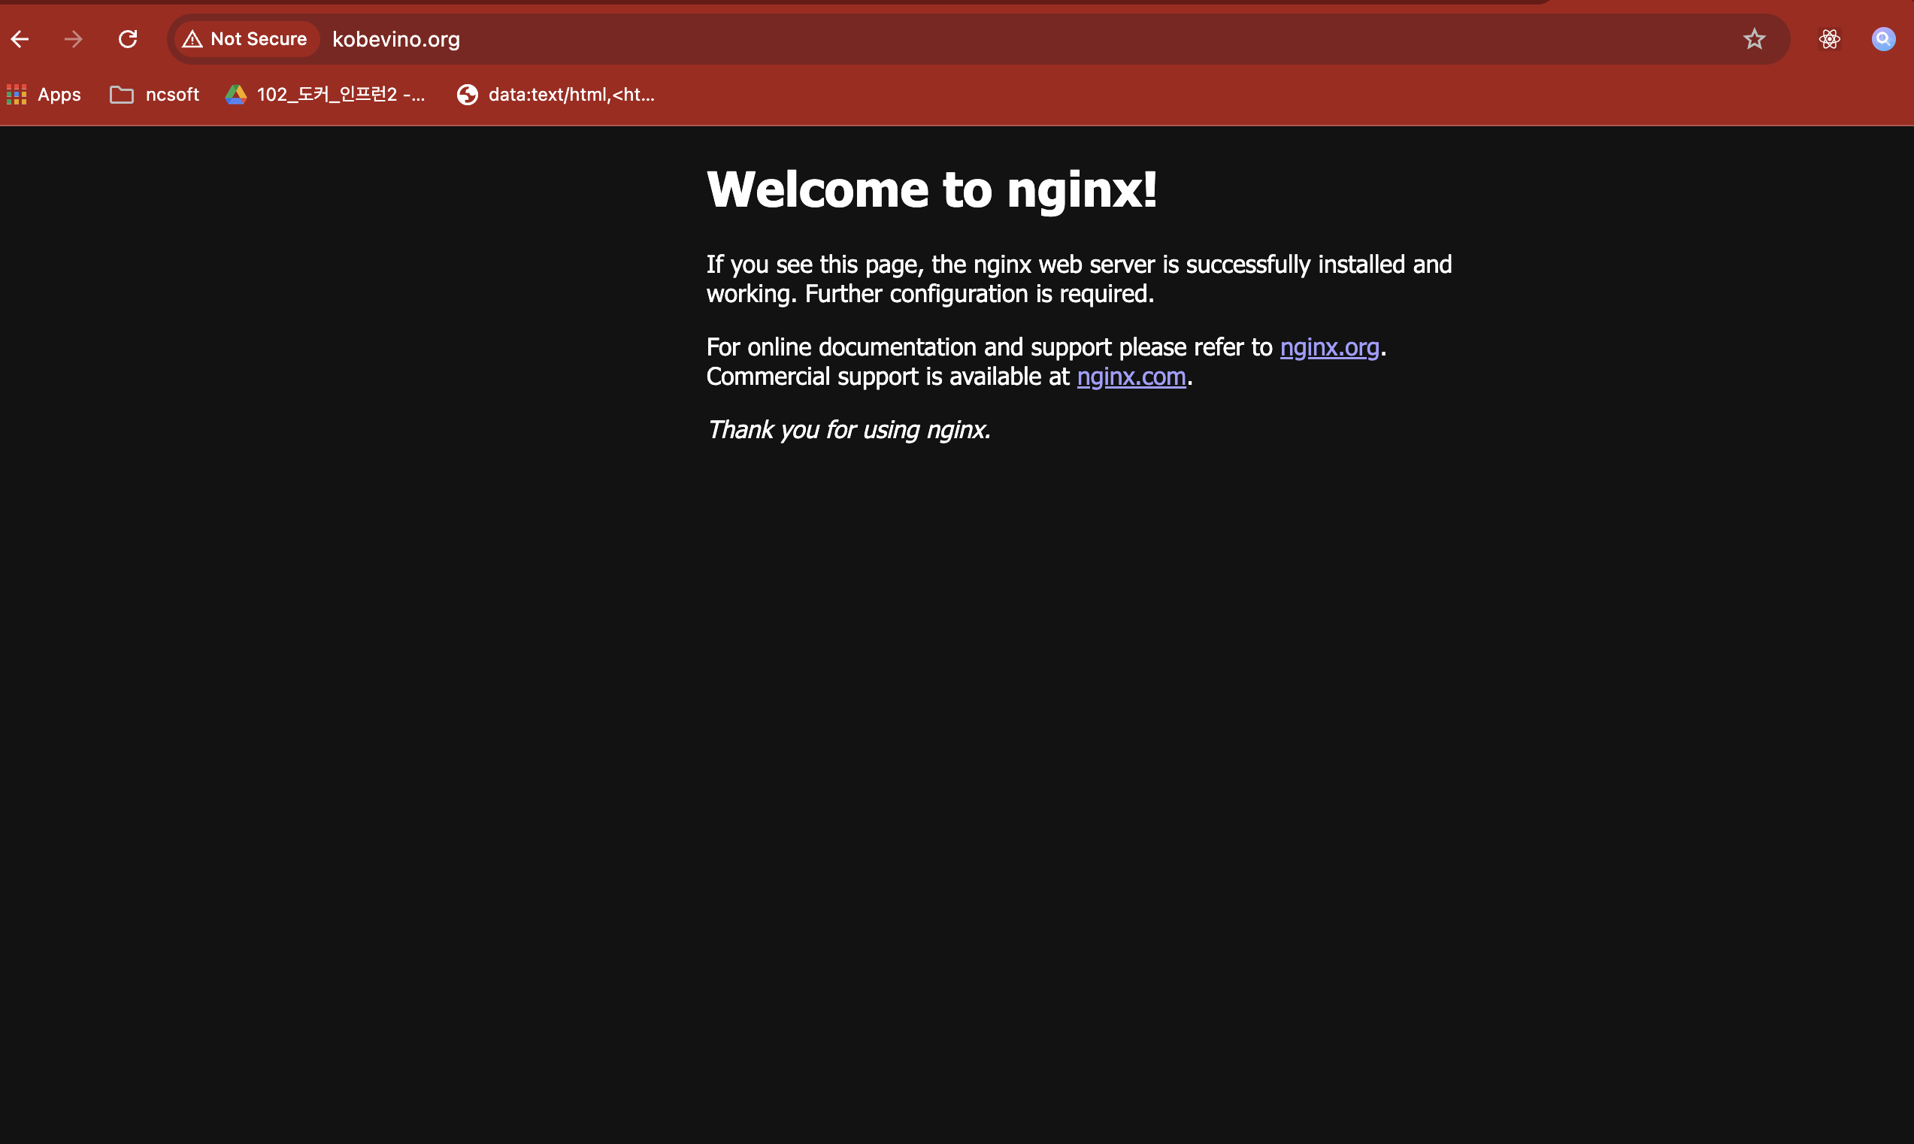Open the nginx.org documentation link

pos(1329,348)
